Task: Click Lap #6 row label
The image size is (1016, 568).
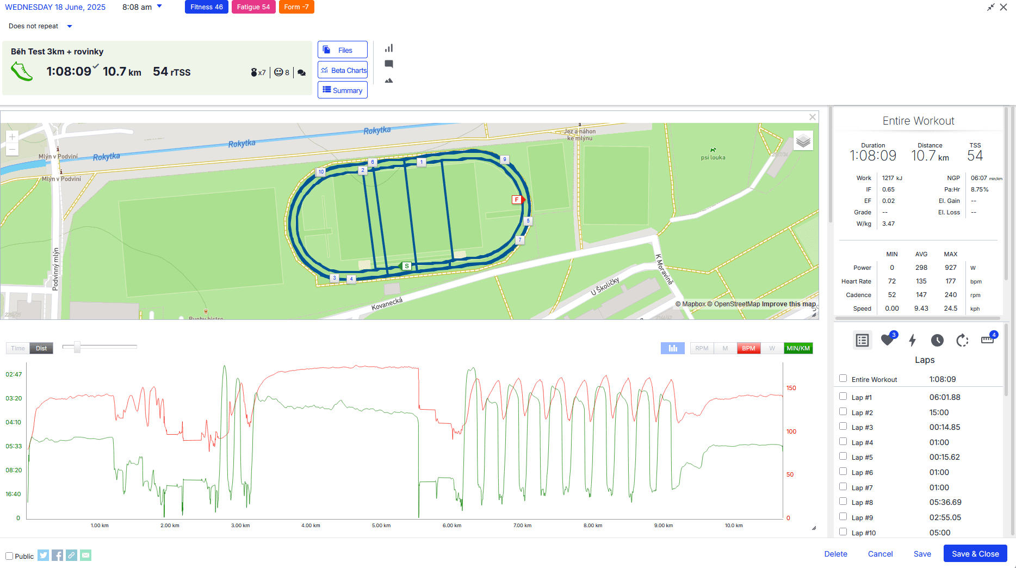Action: tap(862, 473)
